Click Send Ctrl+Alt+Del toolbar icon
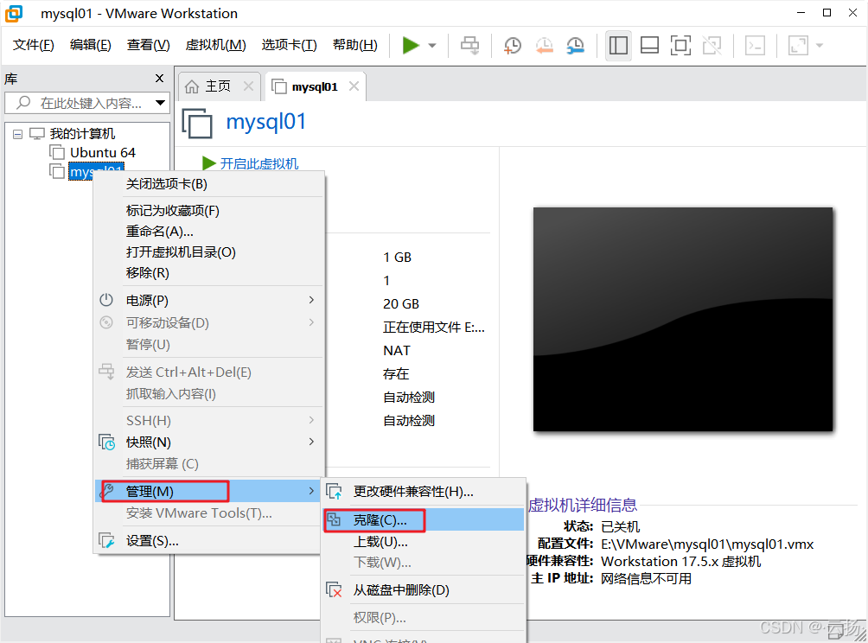The width and height of the screenshot is (868, 643). pos(470,46)
